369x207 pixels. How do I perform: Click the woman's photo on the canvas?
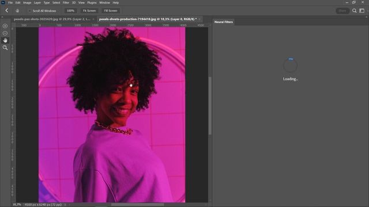point(112,114)
